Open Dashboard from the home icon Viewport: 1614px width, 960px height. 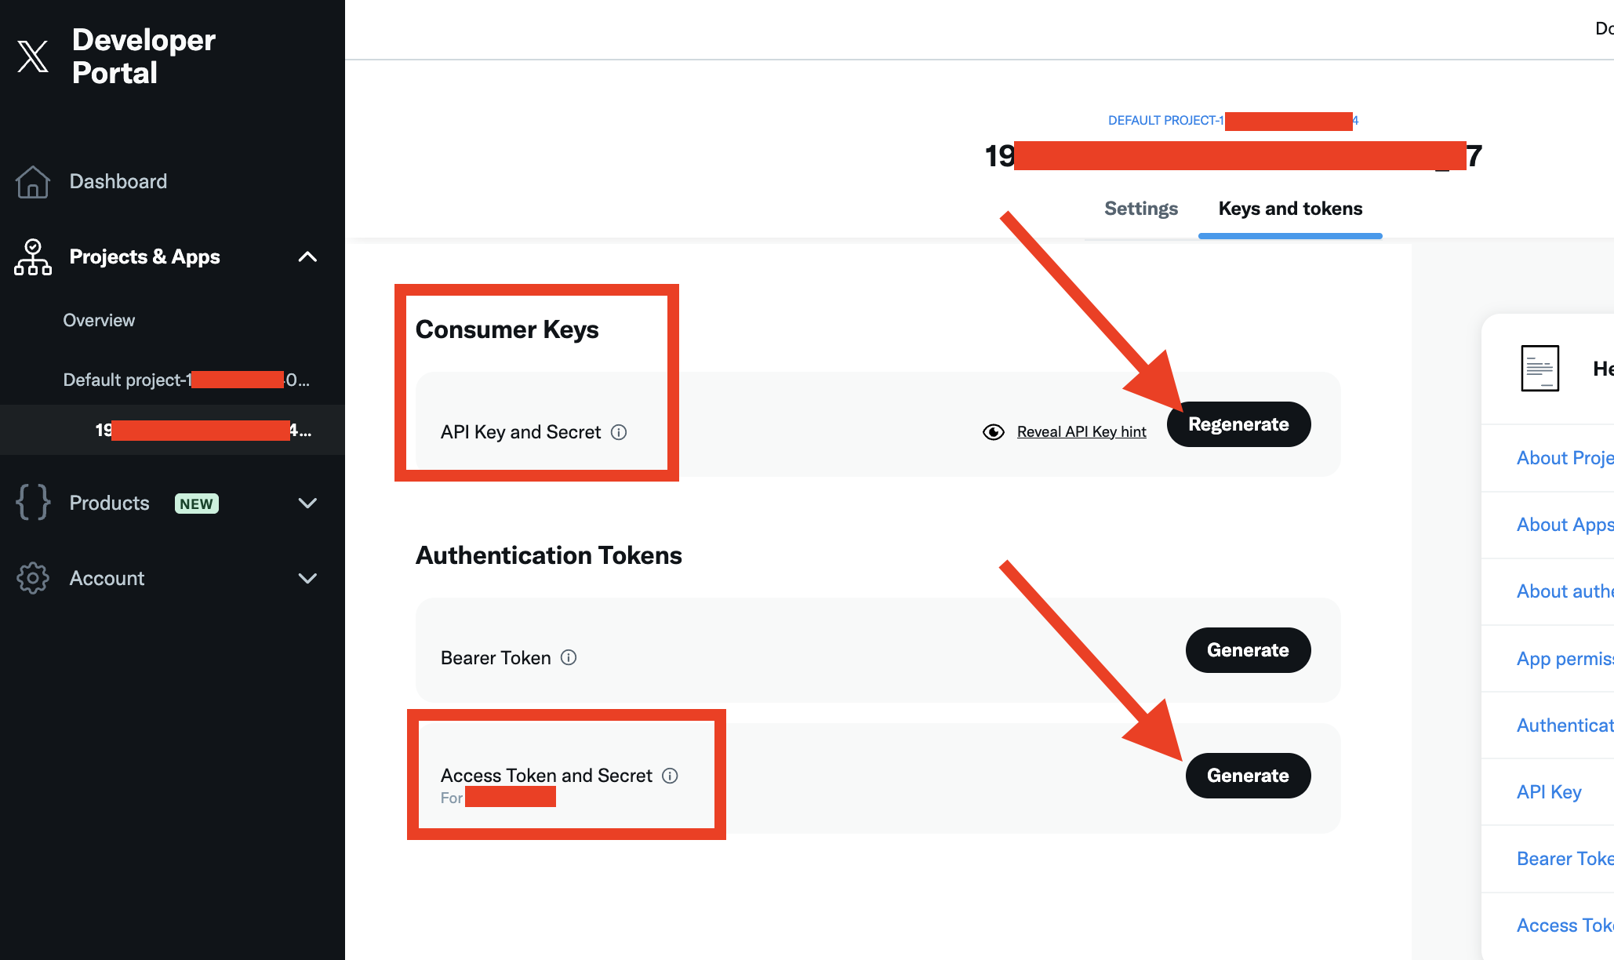pos(32,182)
